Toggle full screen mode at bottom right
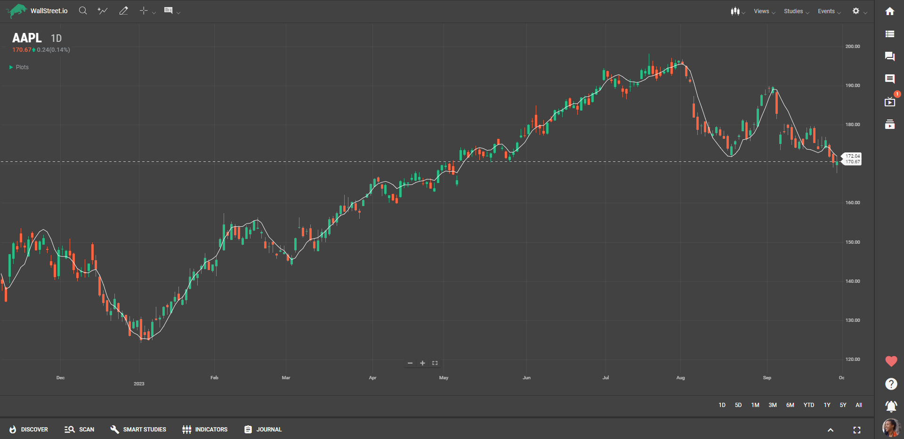The height and width of the screenshot is (439, 904). pos(857,430)
